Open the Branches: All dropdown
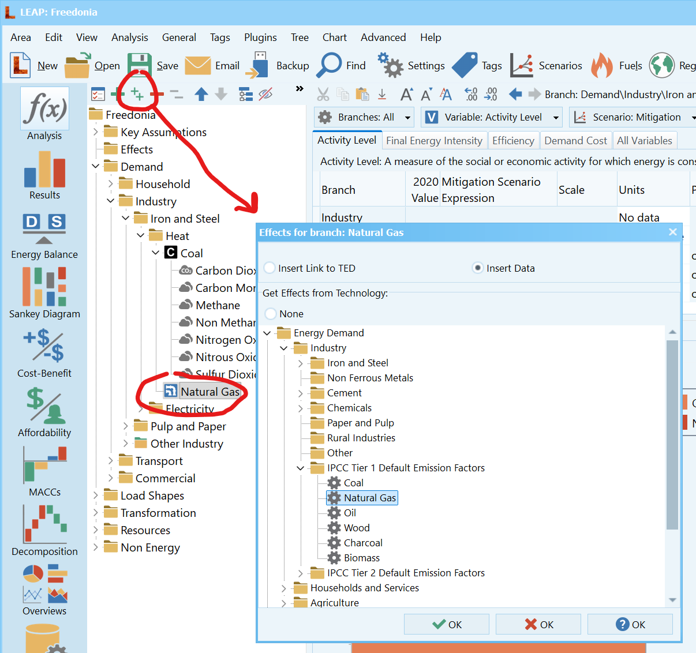This screenshot has width=696, height=653. pyautogui.click(x=364, y=117)
